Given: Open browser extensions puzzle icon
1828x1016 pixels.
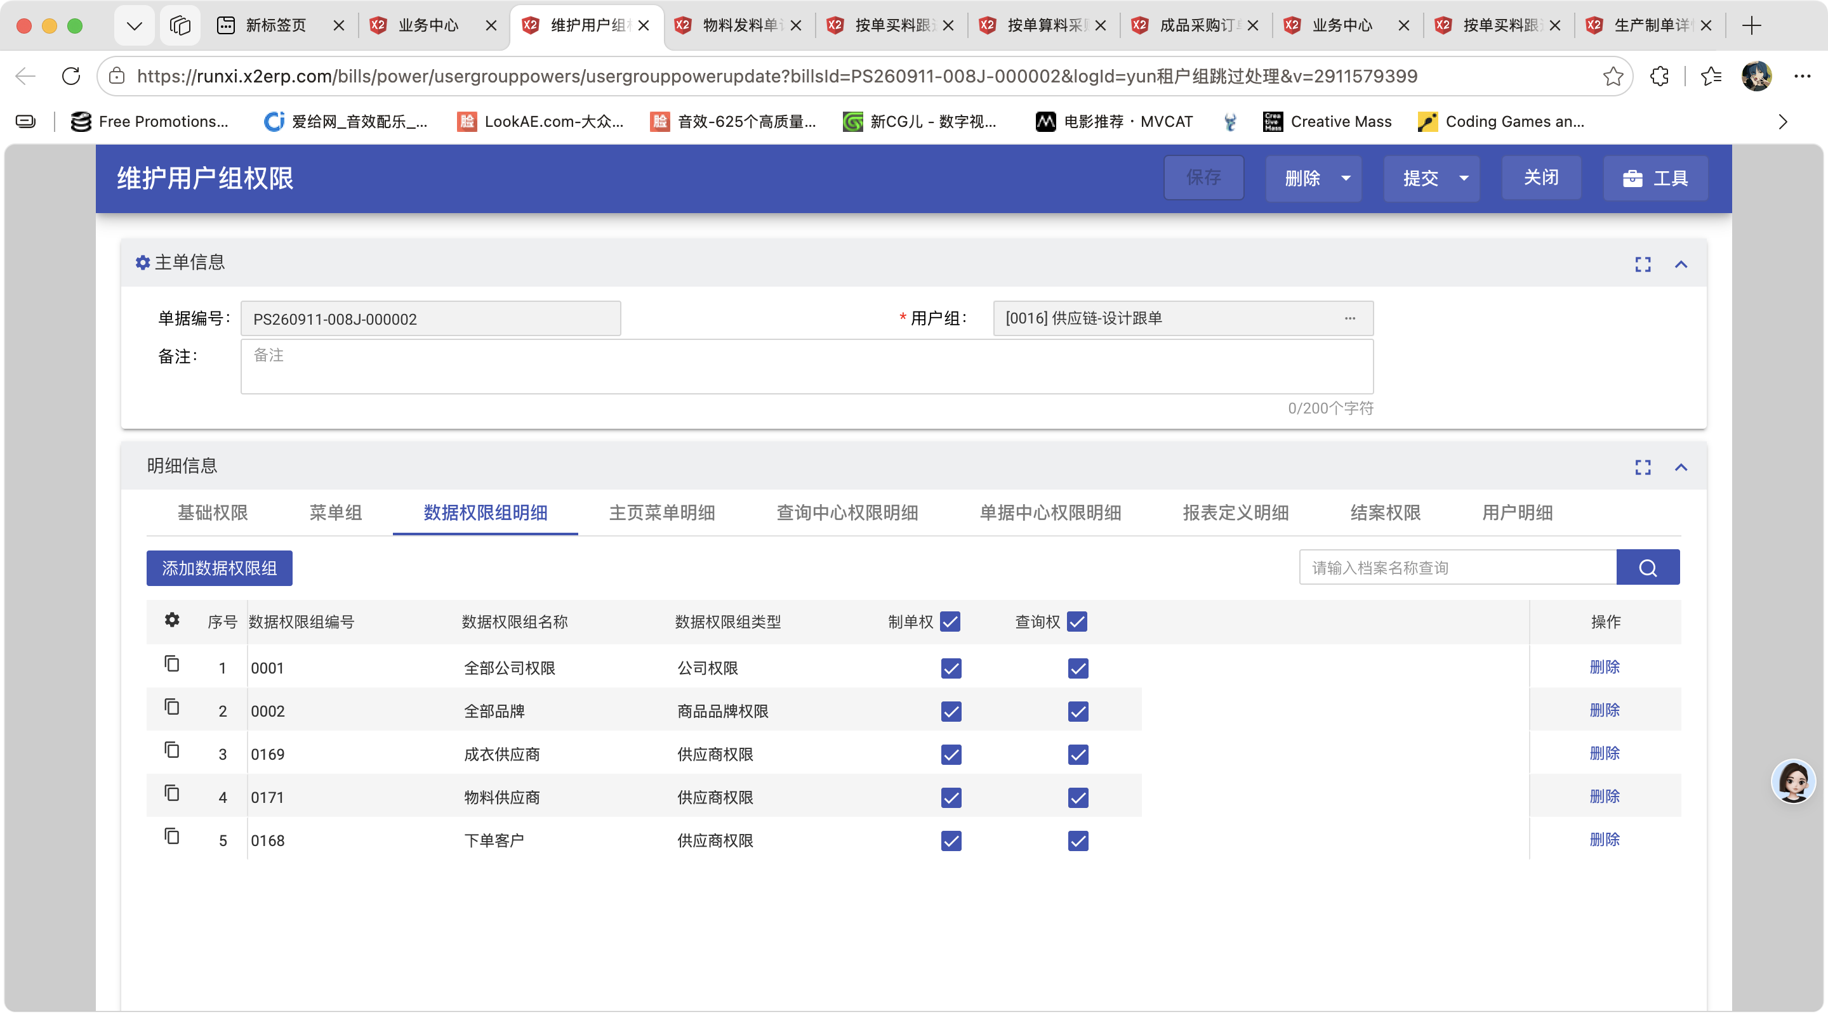Looking at the screenshot, I should click(x=1659, y=76).
